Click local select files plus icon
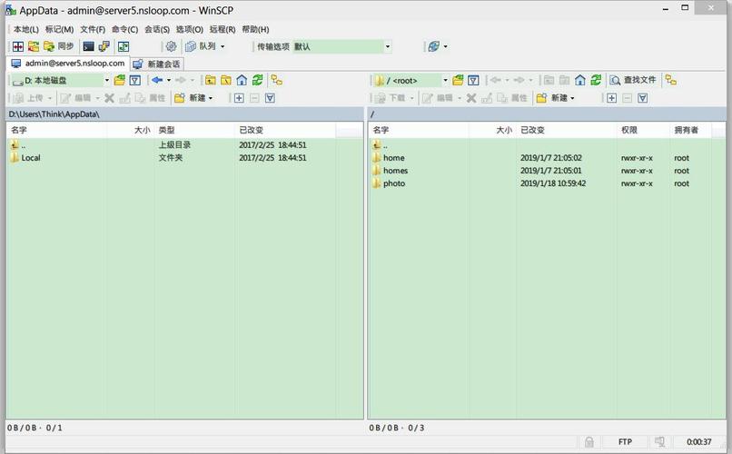 239,98
